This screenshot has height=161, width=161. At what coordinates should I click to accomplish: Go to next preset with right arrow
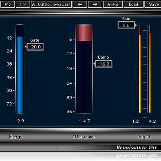[x=95, y=4]
